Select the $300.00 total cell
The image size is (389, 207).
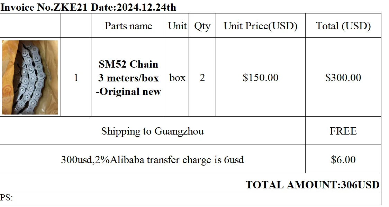(x=343, y=78)
